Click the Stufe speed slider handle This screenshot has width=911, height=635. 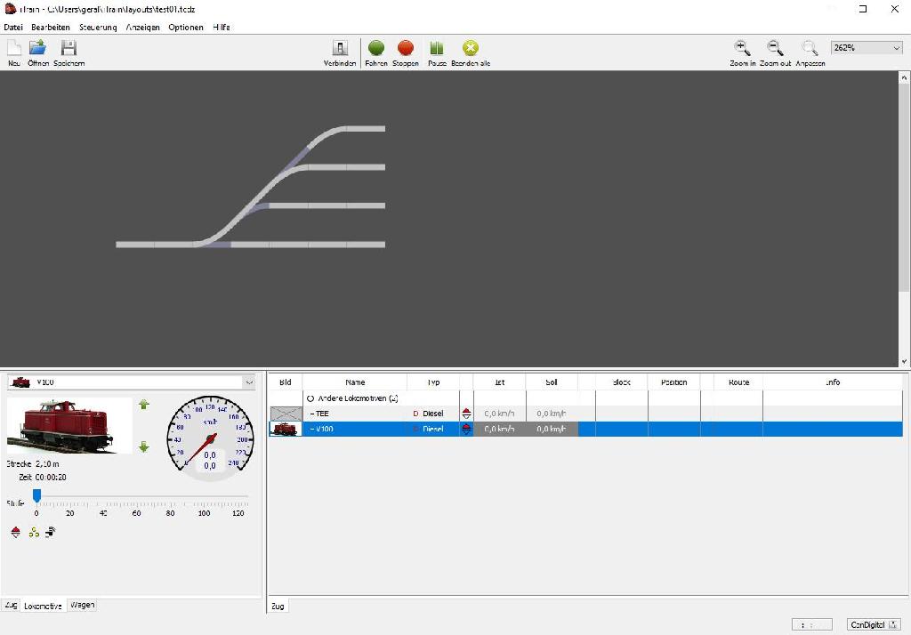[x=36, y=495]
